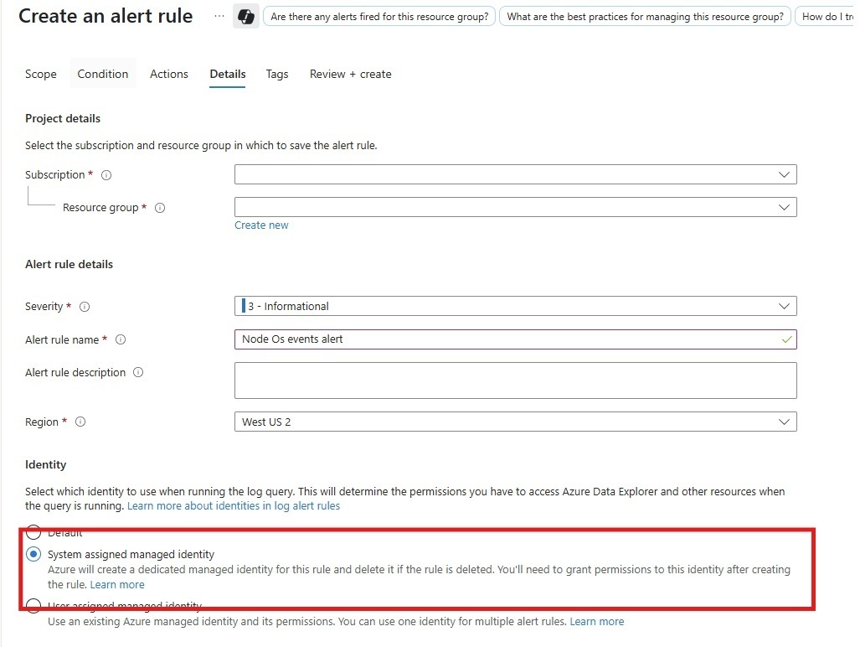Switch to the Review + create tab
The image size is (860, 647).
(x=349, y=74)
